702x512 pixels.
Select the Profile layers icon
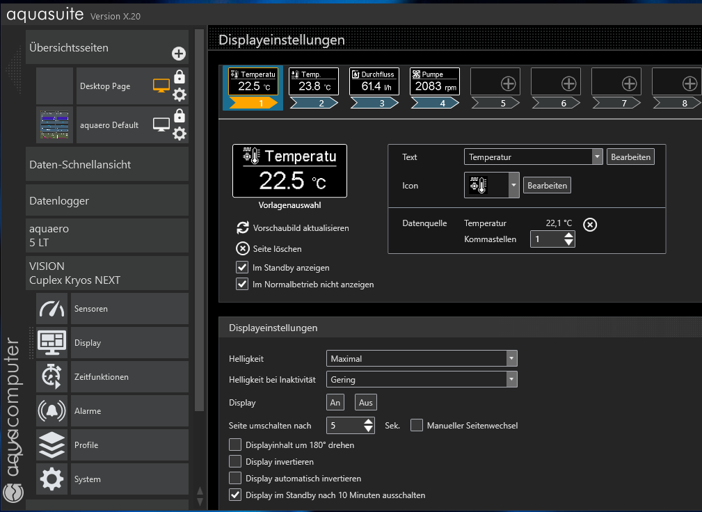(x=52, y=445)
